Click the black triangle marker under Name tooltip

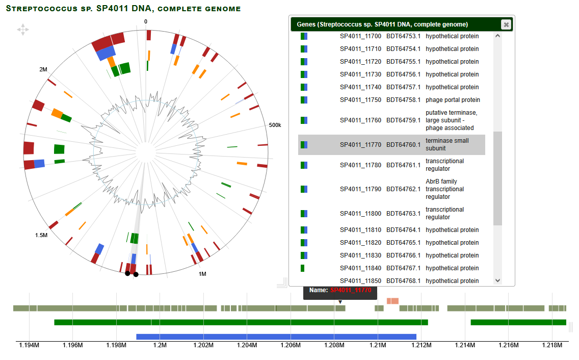340,302
